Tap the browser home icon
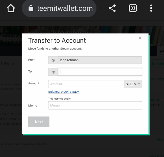This screenshot has width=164, height=157. point(11,8)
